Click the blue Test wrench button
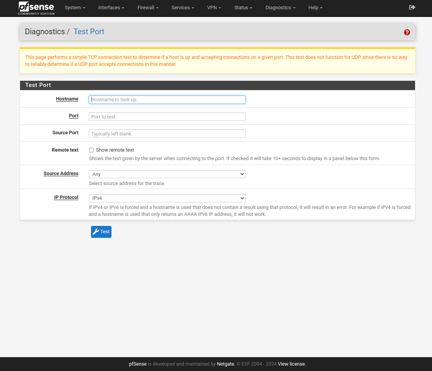This screenshot has height=371, width=432. (101, 232)
